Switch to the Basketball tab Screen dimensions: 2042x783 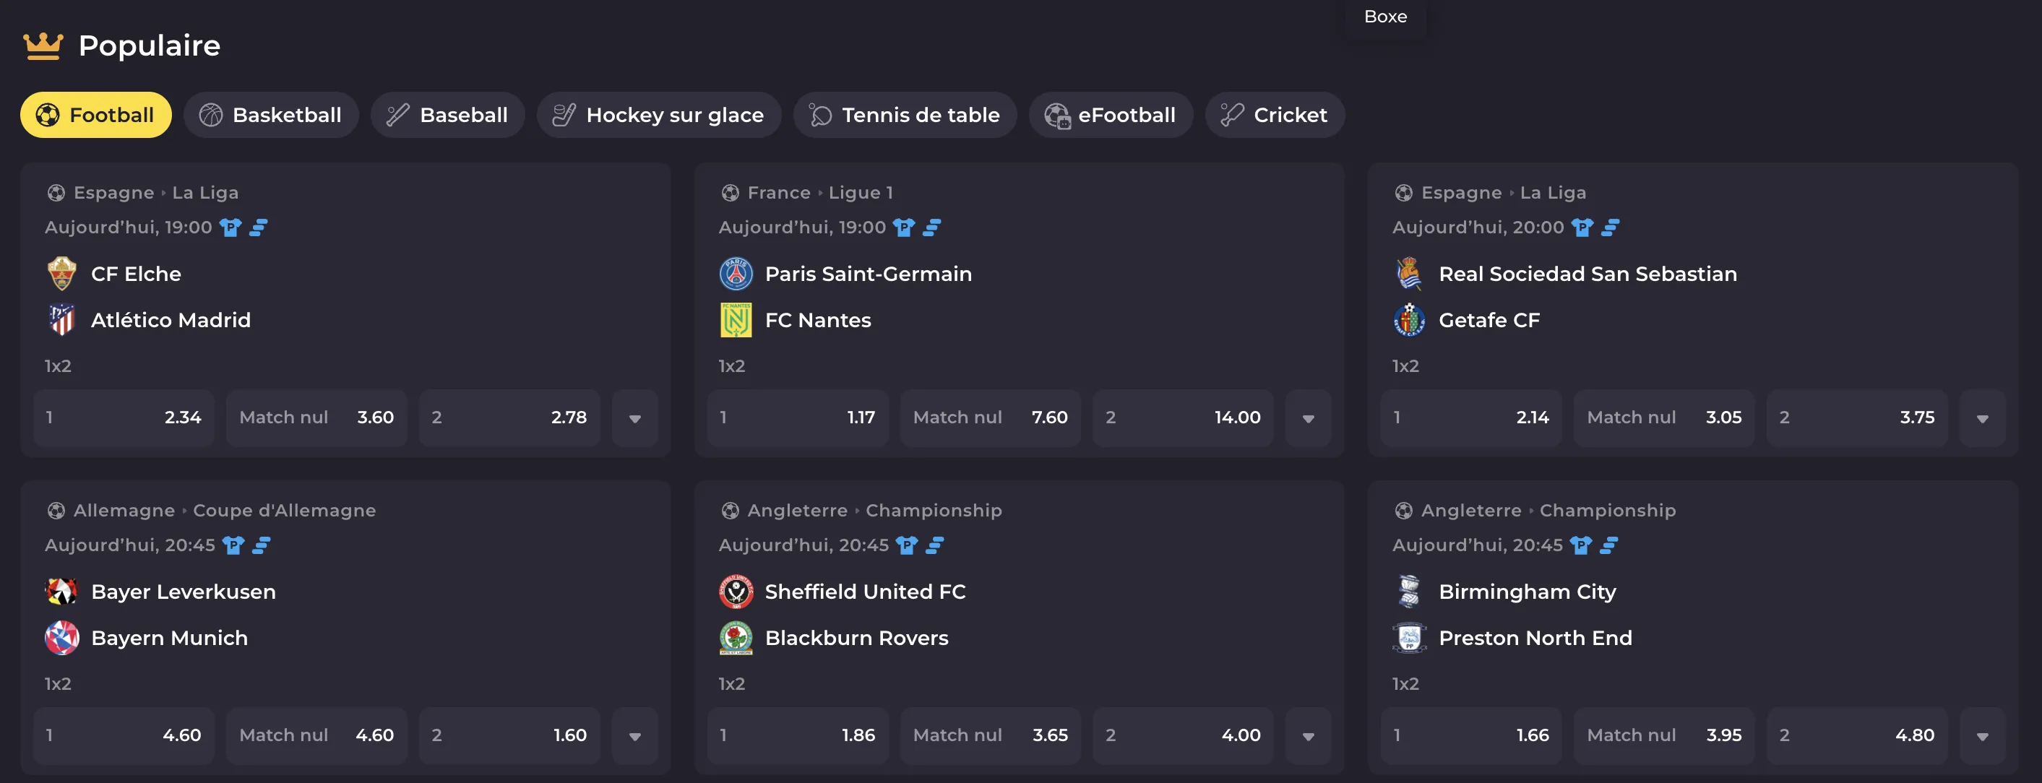(271, 116)
